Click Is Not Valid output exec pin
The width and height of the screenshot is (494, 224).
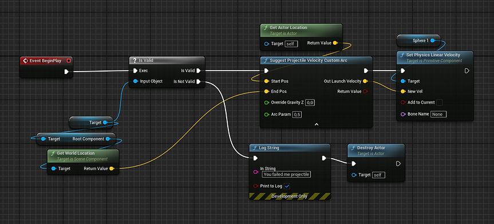199,82
